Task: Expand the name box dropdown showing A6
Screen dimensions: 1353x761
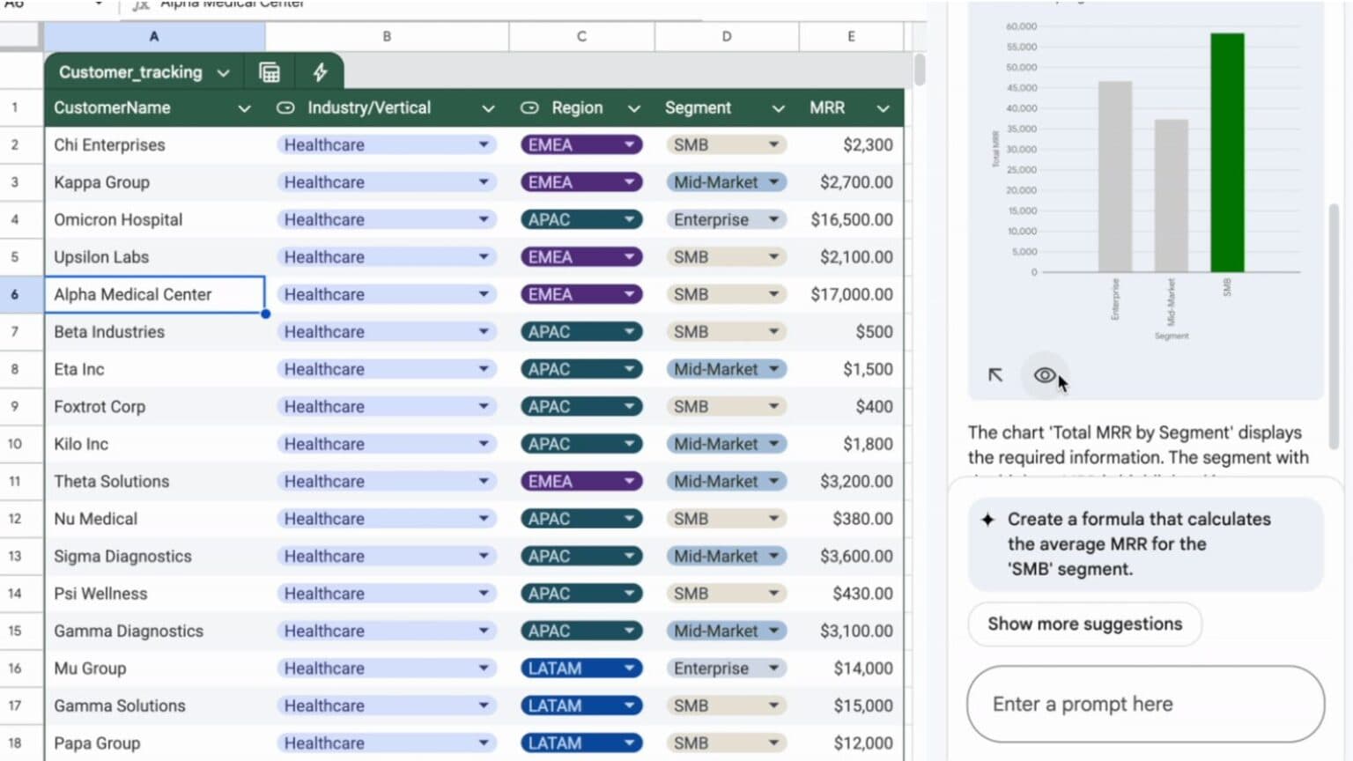Action: point(97,4)
